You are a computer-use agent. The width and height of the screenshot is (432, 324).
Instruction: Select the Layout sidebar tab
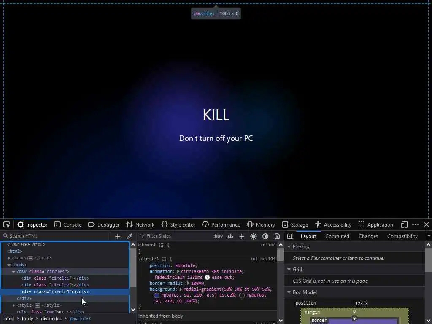pyautogui.click(x=308, y=236)
